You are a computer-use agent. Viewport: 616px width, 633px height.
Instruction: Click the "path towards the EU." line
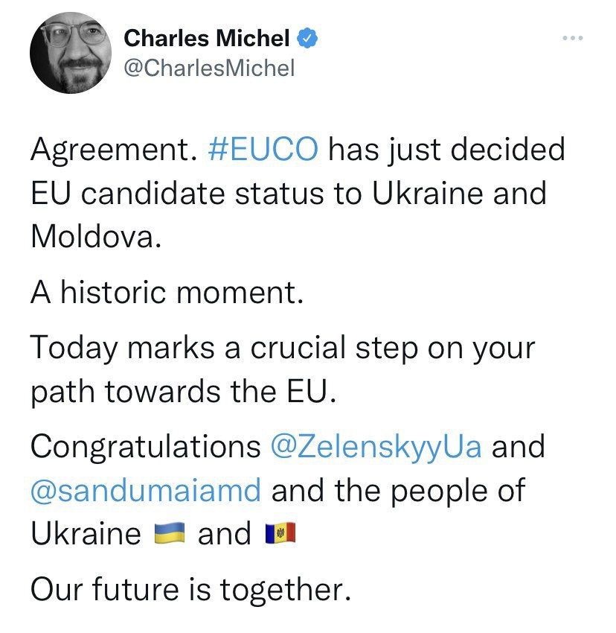pyautogui.click(x=184, y=392)
